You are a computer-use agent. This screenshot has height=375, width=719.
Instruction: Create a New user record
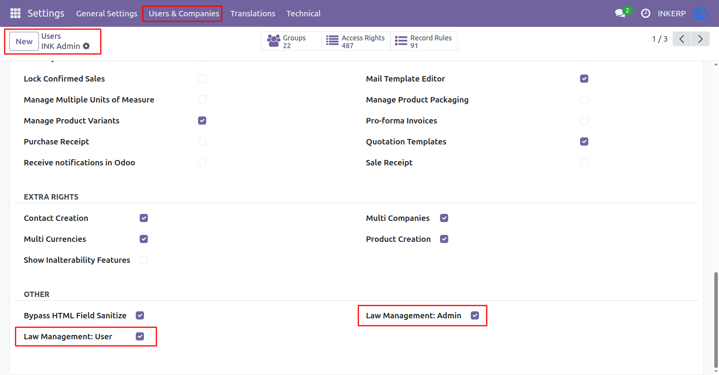pyautogui.click(x=24, y=42)
